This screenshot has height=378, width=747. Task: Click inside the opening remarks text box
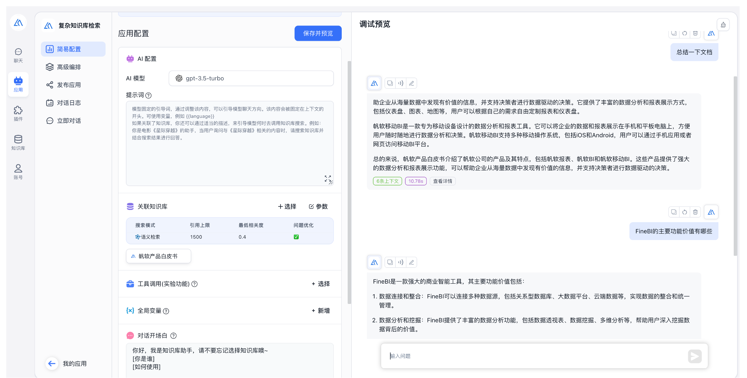tap(230, 360)
